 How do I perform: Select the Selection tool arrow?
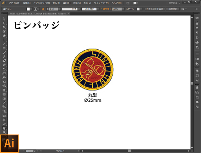coord(4,19)
